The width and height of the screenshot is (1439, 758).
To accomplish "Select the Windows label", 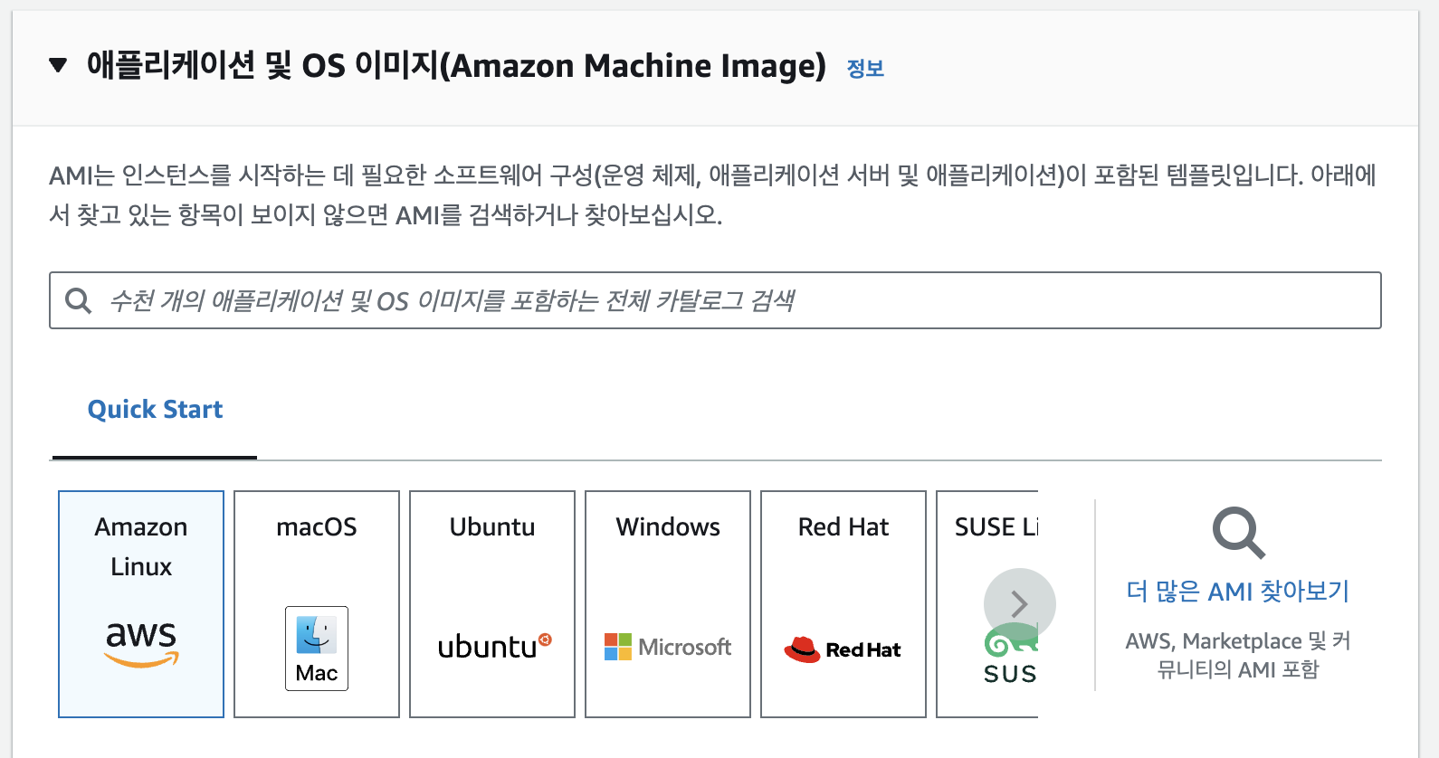I will [x=668, y=526].
